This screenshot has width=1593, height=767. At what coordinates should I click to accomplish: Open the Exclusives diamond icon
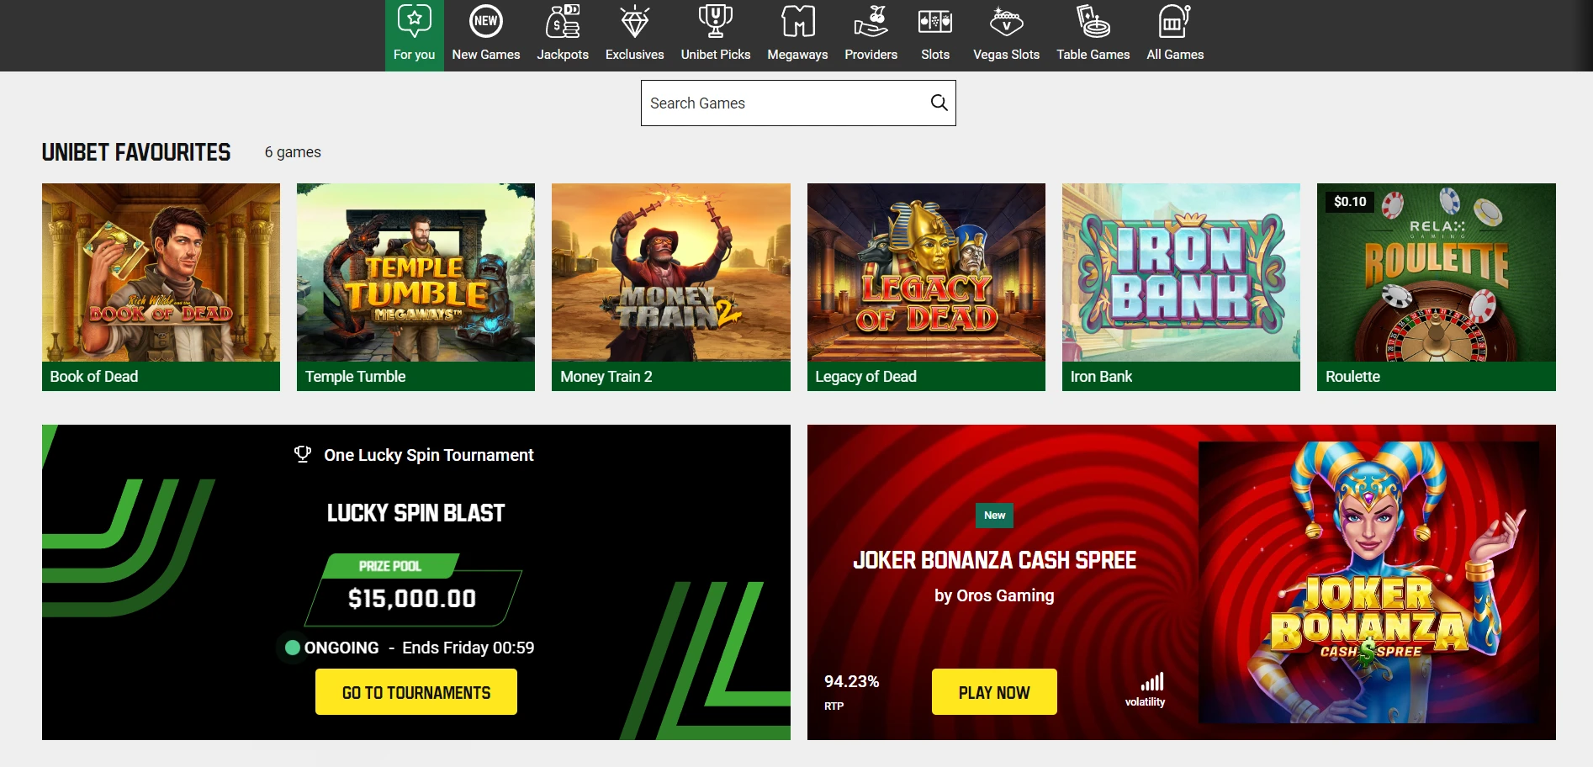click(634, 21)
